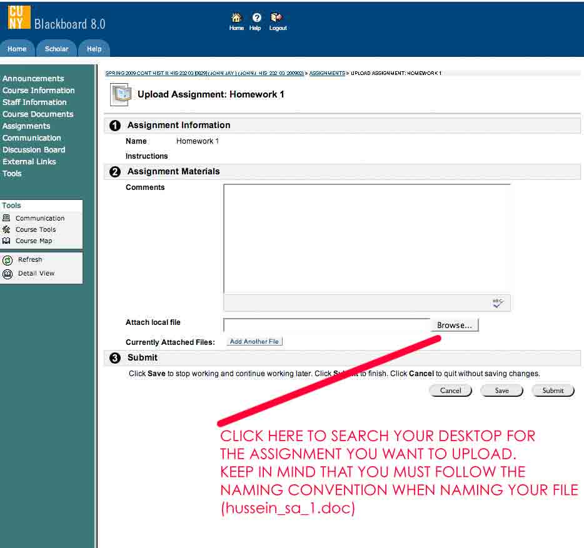
Task: Click the Spring 2009 course breadcrumb link
Action: click(x=204, y=73)
